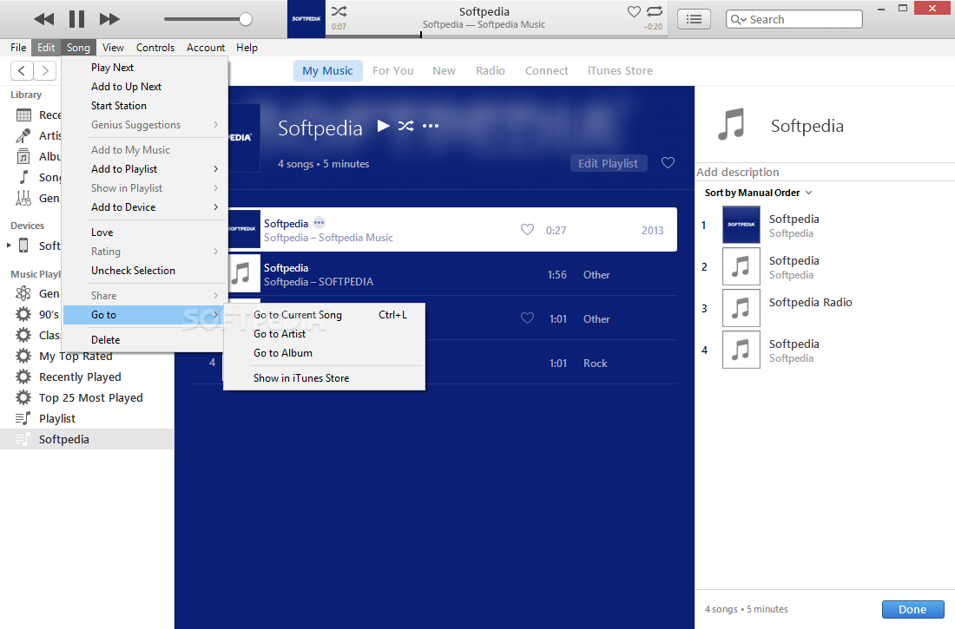
Task: Expand Add to Device submenu
Action: pyautogui.click(x=145, y=207)
